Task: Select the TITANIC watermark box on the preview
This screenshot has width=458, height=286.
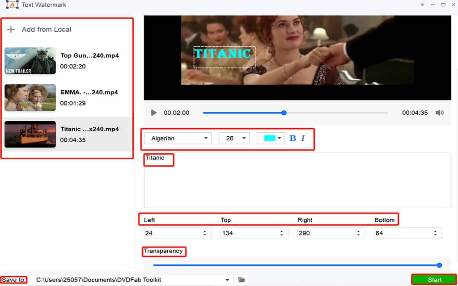Action: 225,57
